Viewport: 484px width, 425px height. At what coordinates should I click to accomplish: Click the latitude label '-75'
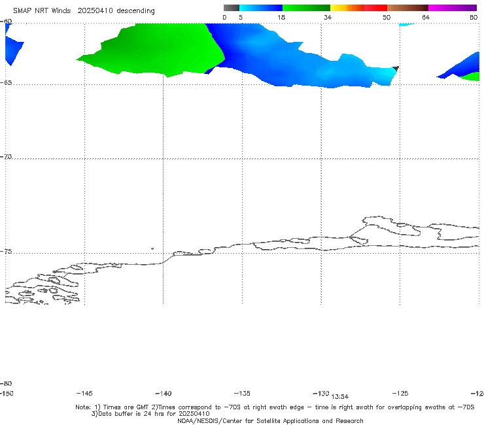(6, 252)
